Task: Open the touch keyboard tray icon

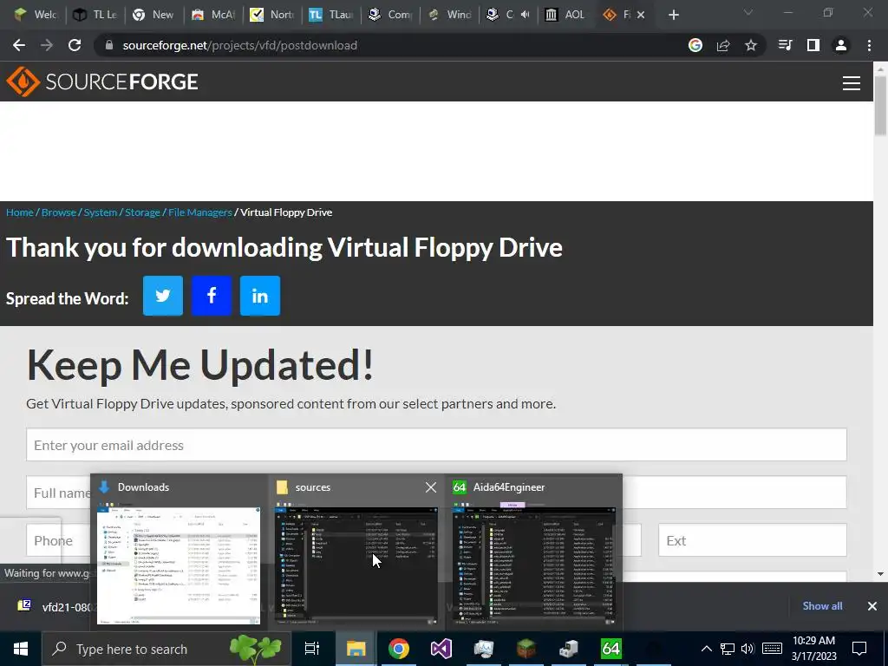Action: tap(772, 649)
